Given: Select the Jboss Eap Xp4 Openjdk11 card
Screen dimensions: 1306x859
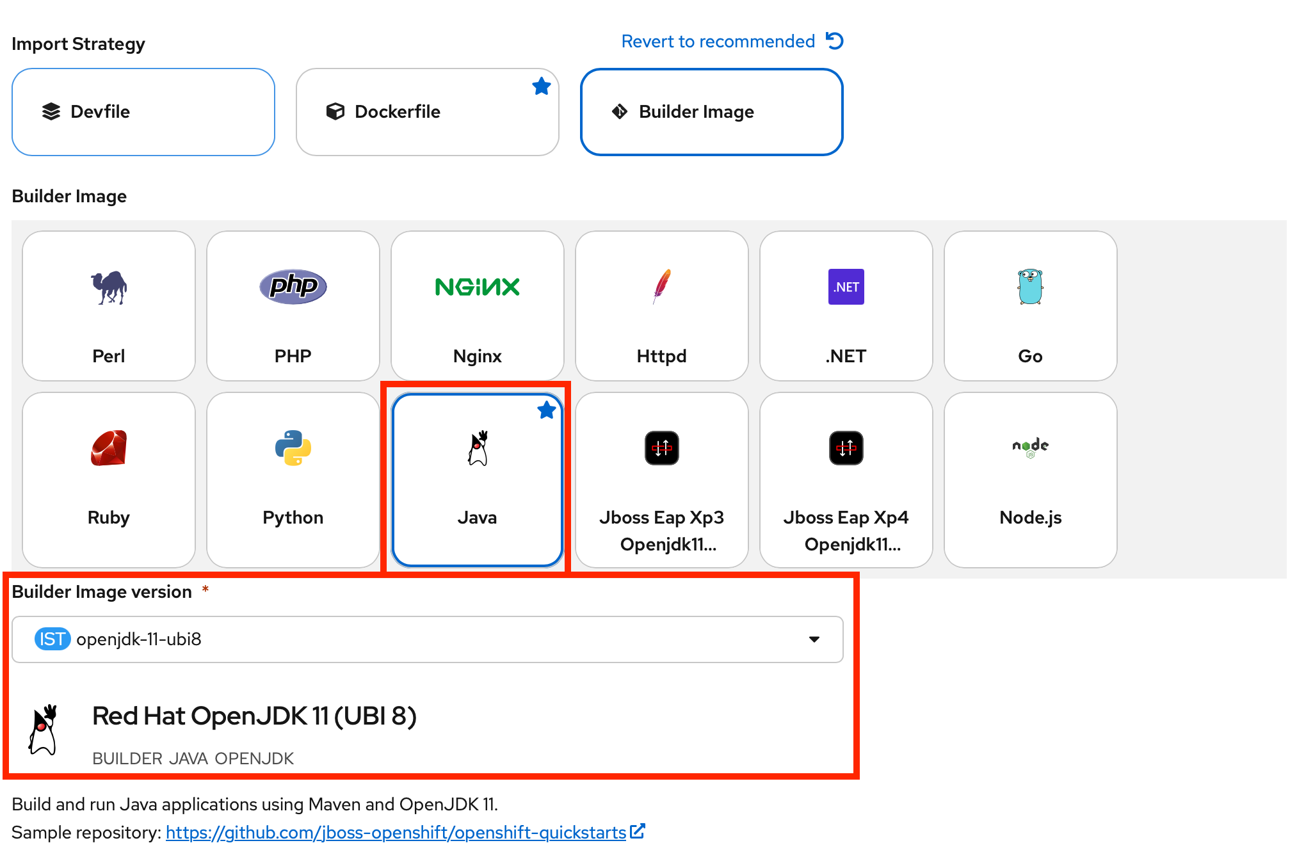Looking at the screenshot, I should pos(846,480).
